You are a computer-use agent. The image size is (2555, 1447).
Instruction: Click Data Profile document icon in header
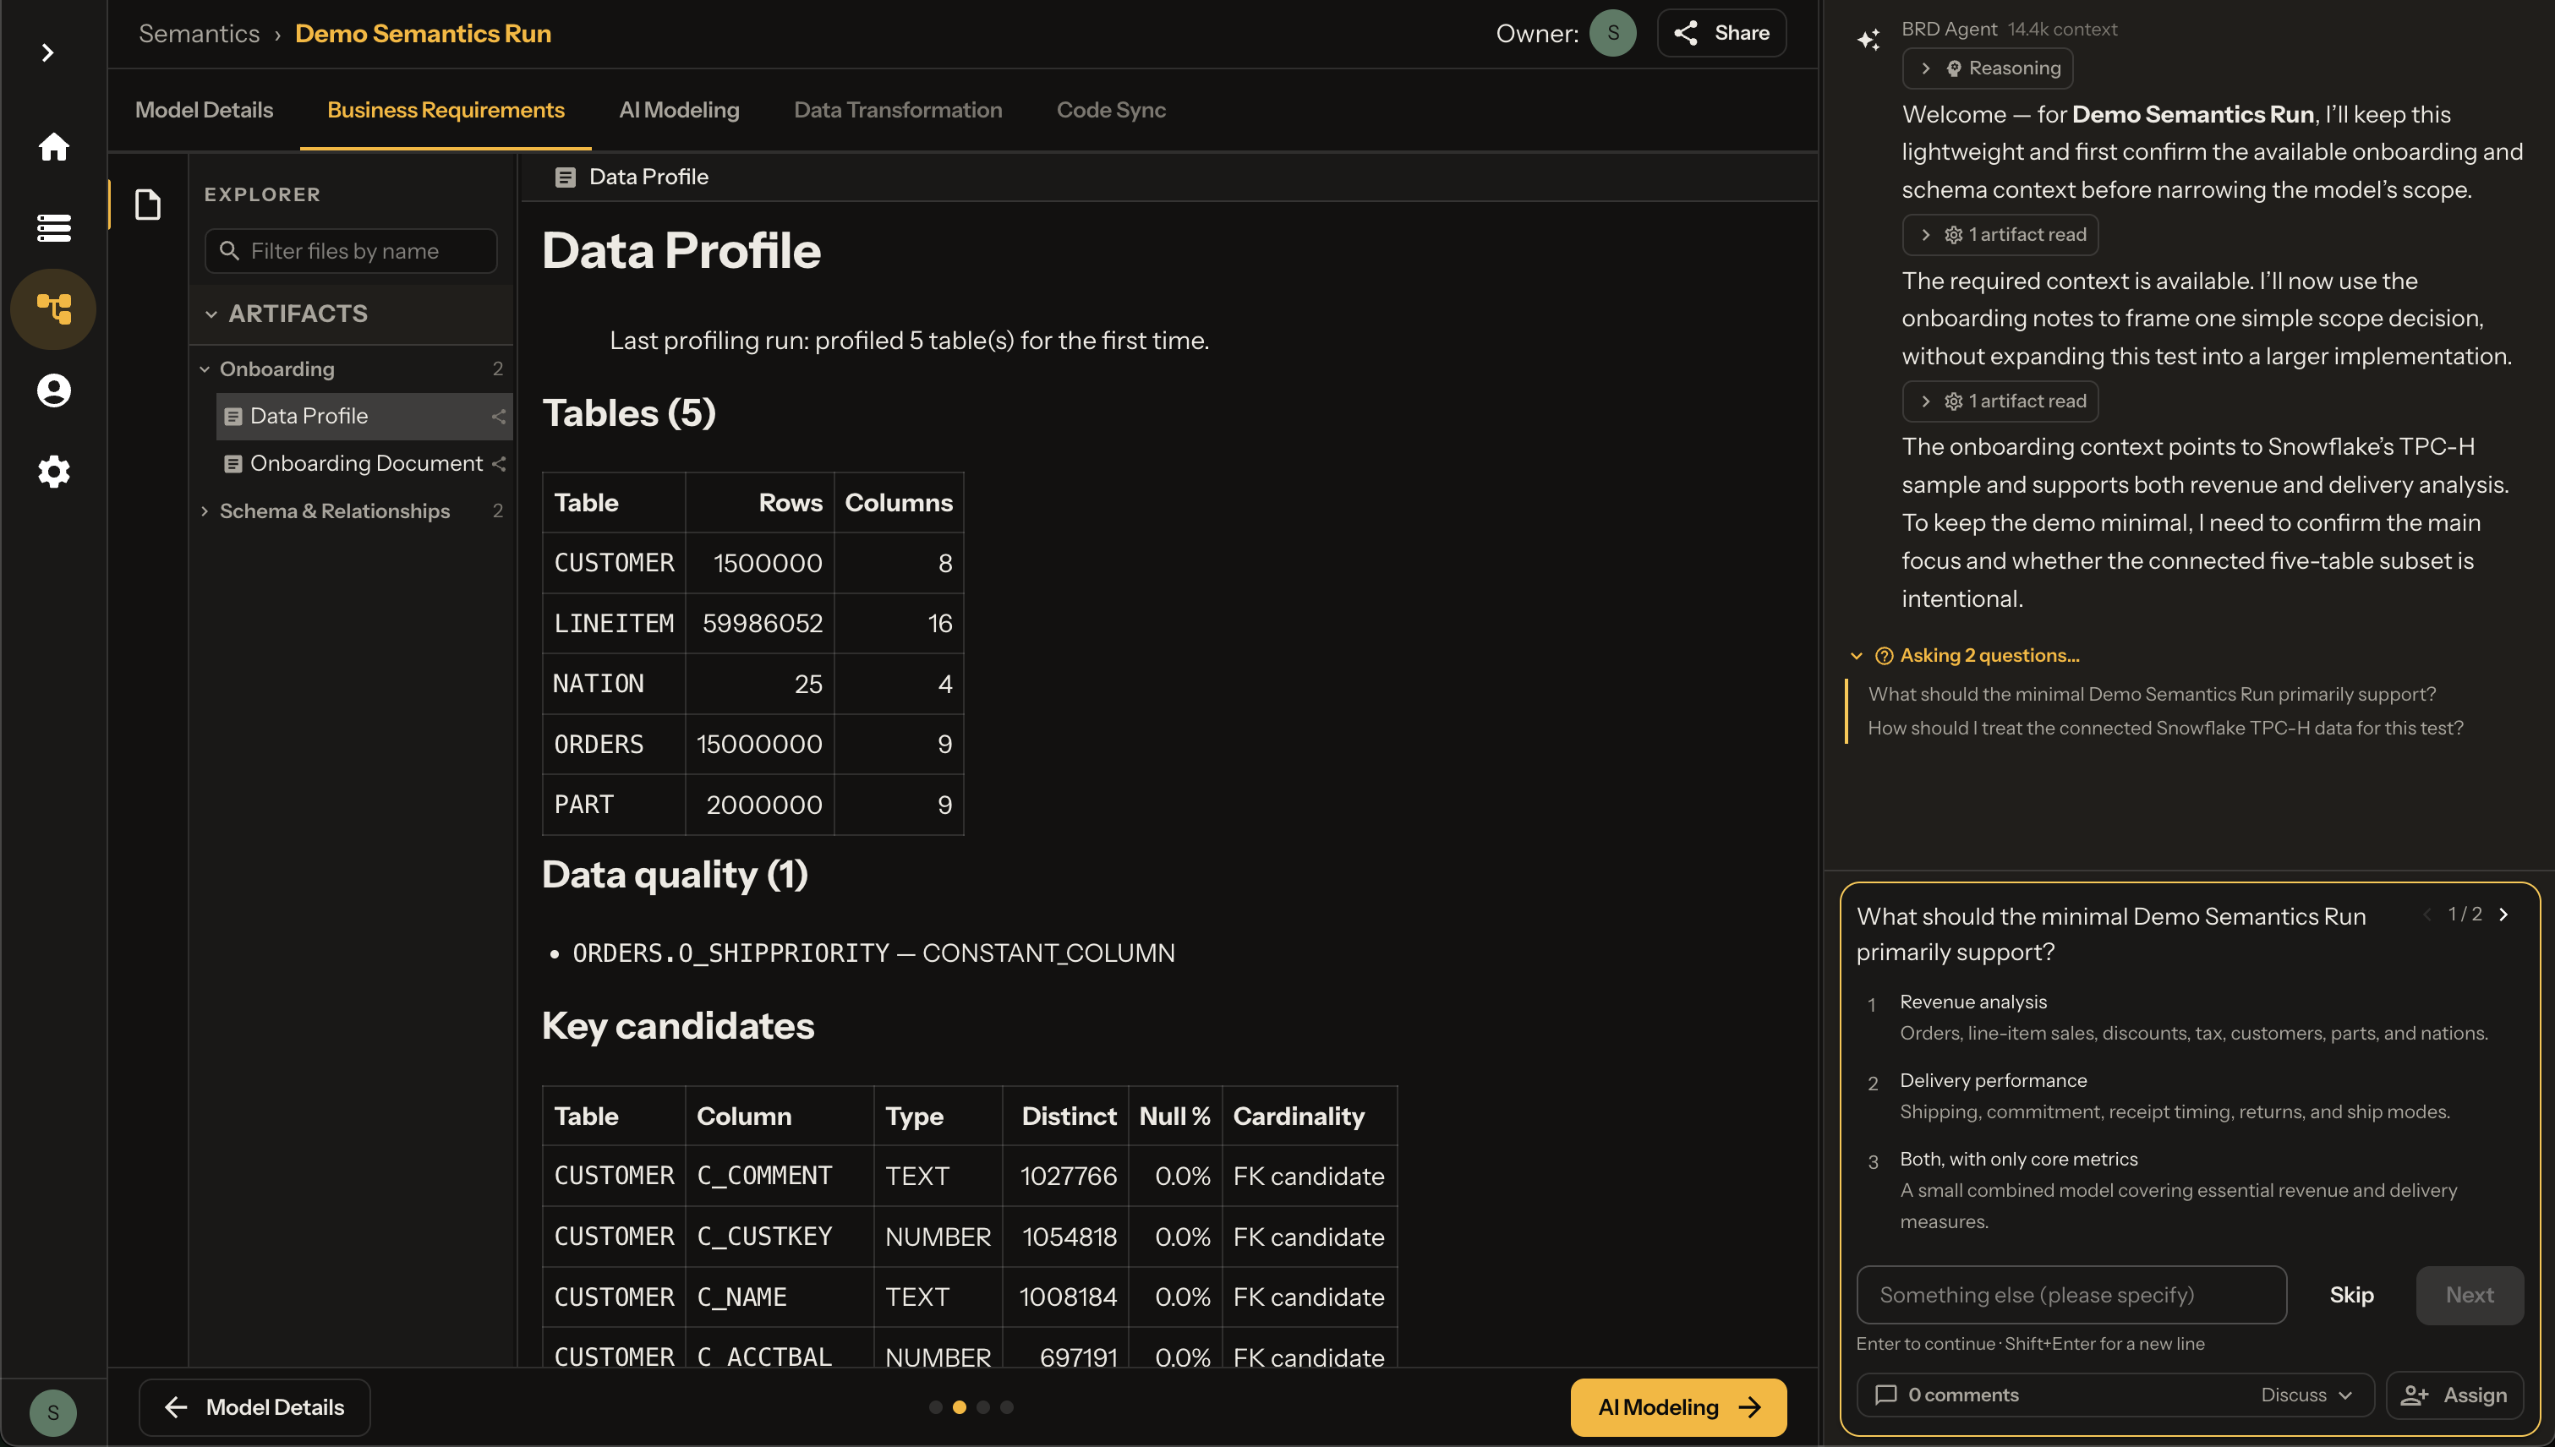(565, 177)
